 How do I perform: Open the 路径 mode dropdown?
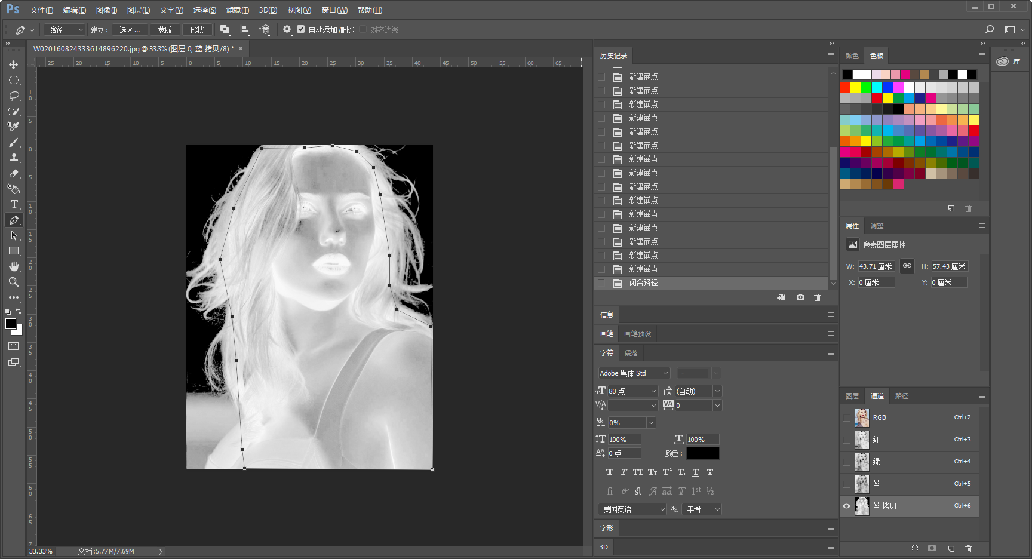click(64, 30)
